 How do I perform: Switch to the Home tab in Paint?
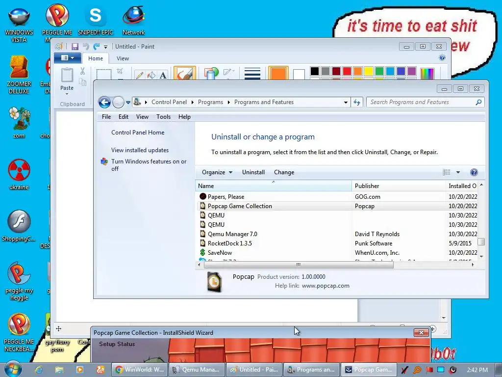96,58
